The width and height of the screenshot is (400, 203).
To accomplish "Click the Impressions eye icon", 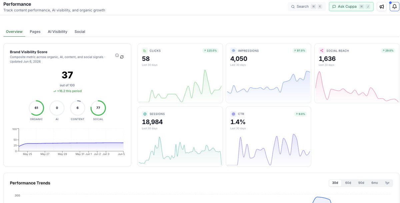I will point(233,51).
